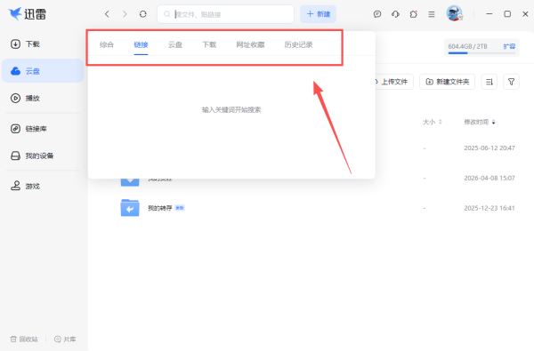Switch to the 综合 search tab

coord(107,44)
